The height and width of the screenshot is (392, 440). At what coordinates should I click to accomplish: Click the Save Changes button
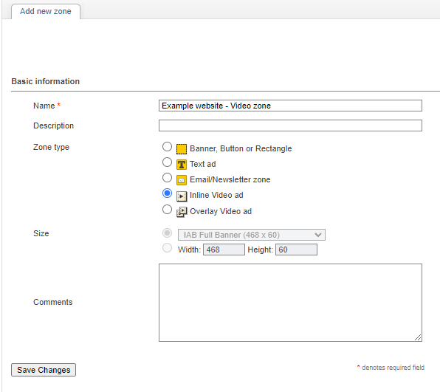(x=44, y=370)
